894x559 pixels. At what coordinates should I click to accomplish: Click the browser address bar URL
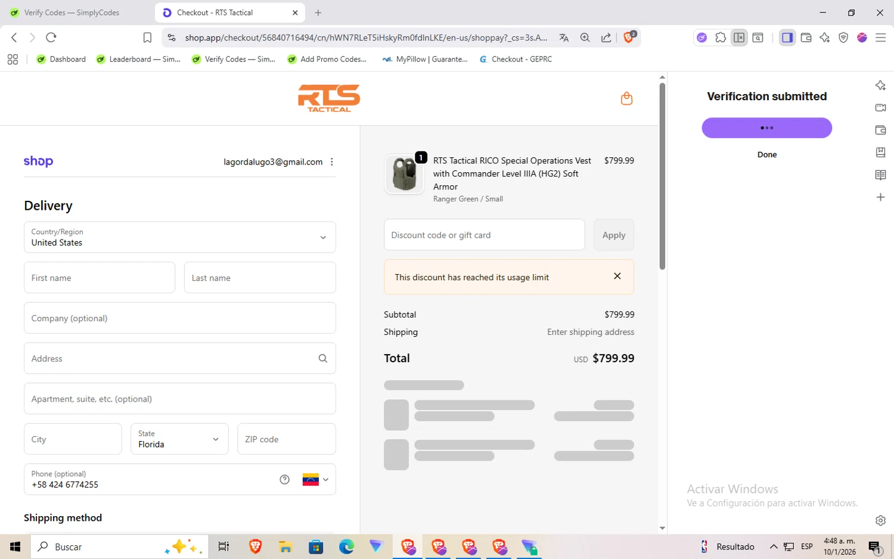(366, 38)
